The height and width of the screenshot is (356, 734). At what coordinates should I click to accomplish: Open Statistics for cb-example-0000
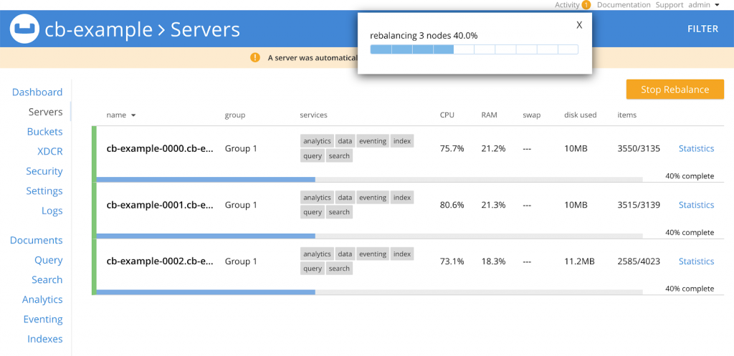click(696, 148)
